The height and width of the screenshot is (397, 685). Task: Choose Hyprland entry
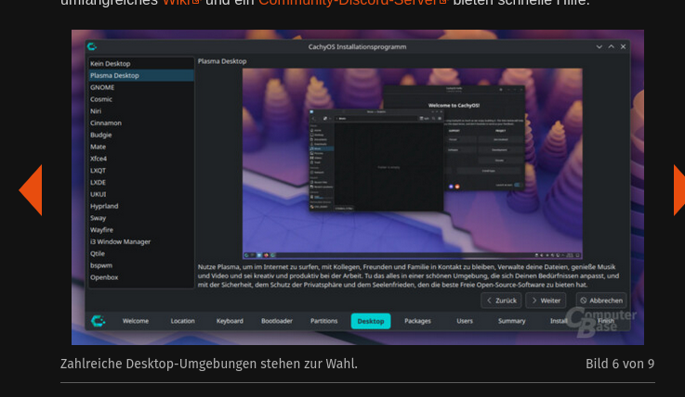point(141,206)
